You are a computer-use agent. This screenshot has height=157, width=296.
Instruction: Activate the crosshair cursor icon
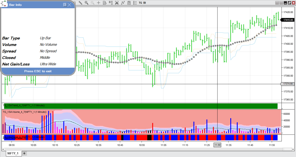point(99,3)
